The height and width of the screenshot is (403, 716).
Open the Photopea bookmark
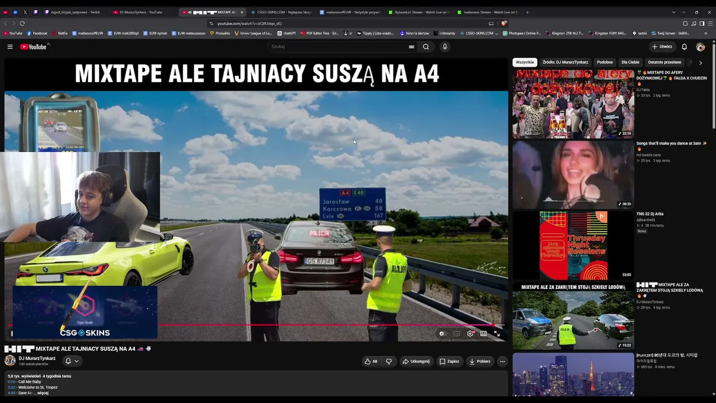[522, 34]
